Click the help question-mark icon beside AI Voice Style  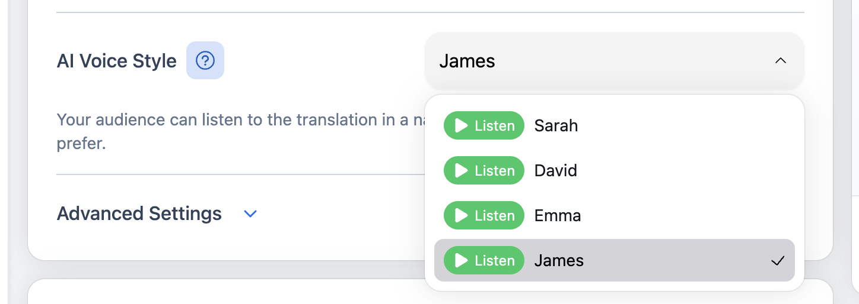[x=205, y=60]
